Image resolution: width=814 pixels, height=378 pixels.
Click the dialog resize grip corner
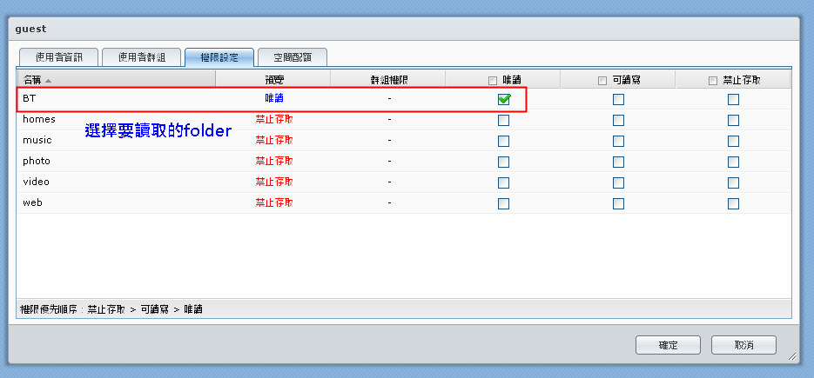tap(791, 356)
